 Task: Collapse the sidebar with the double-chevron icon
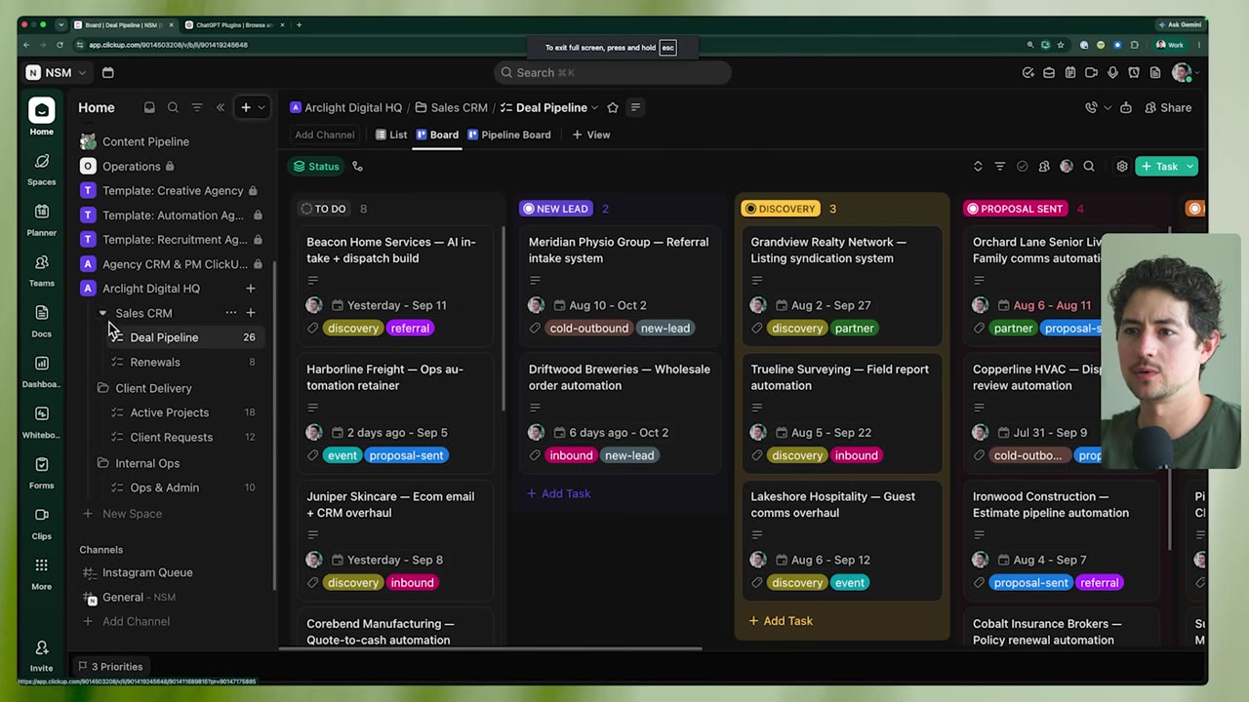tap(221, 107)
